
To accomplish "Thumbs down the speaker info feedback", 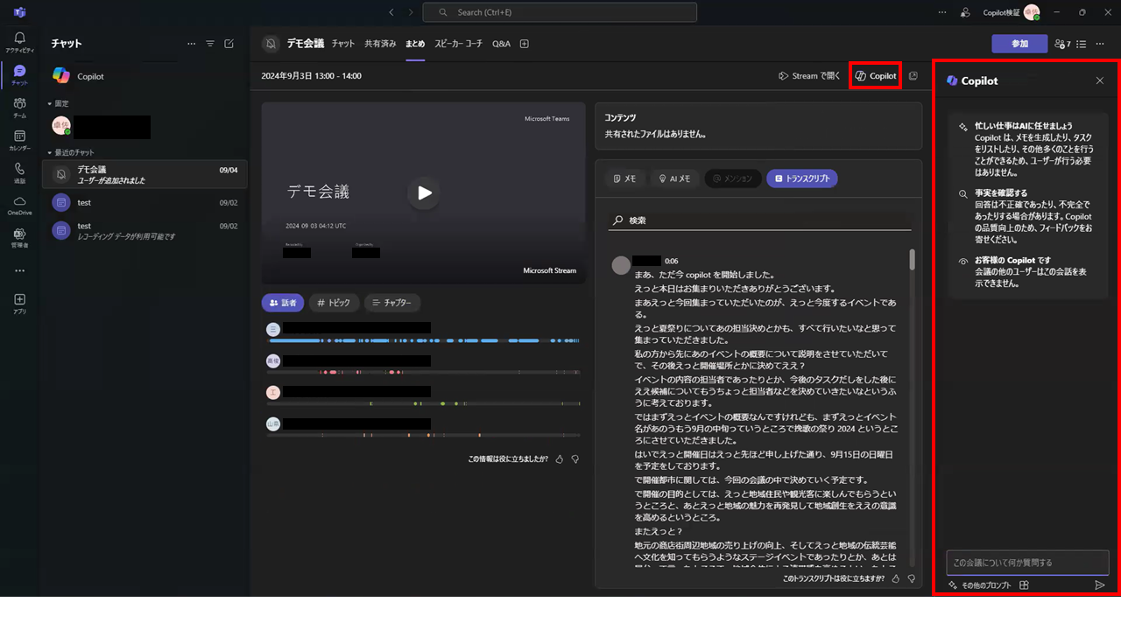I will pos(575,458).
